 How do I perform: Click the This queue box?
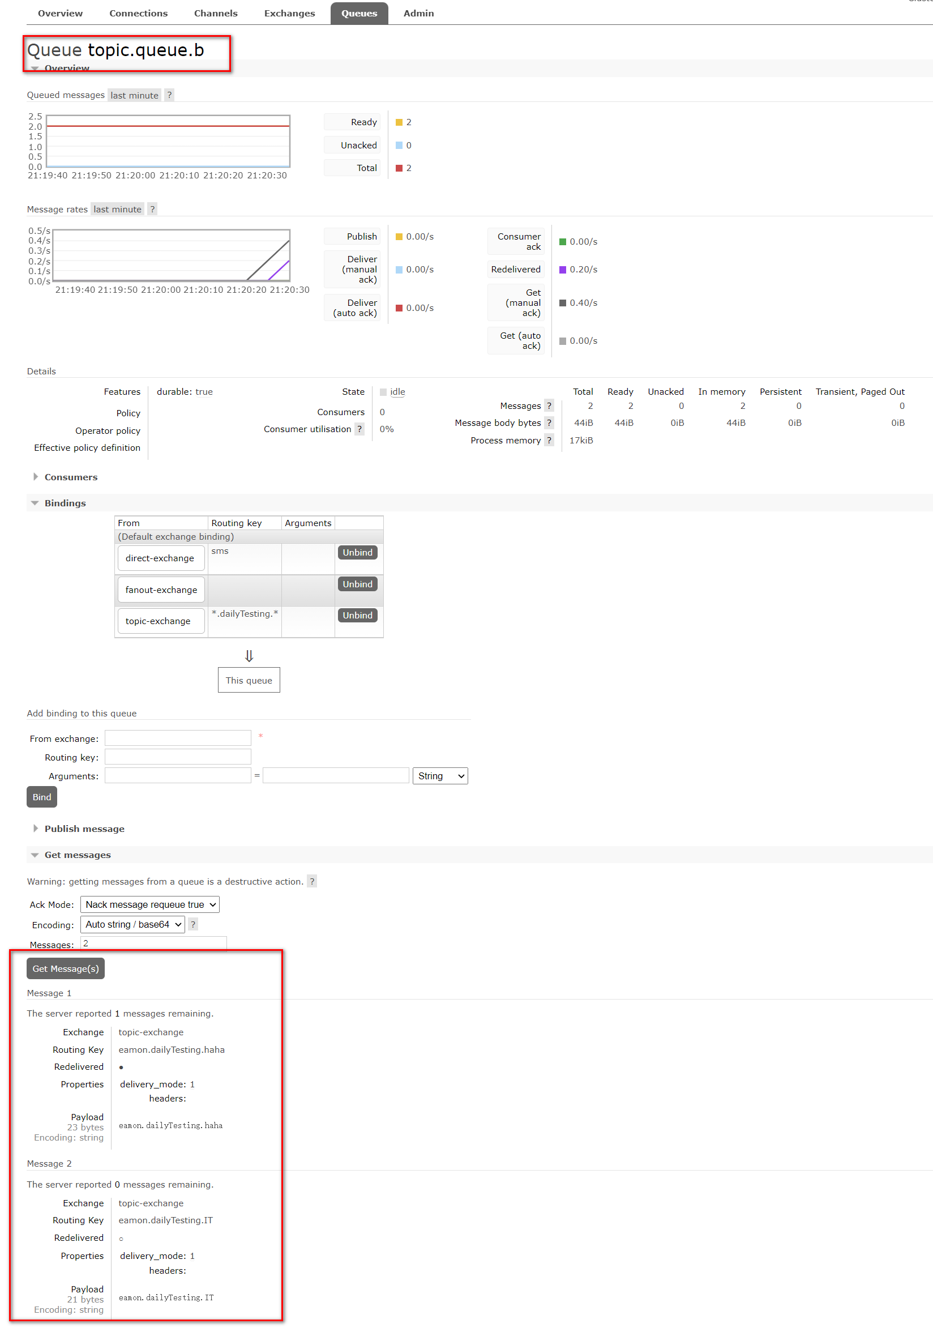tap(249, 681)
